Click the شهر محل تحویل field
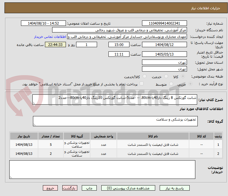 click(x=164, y=69)
